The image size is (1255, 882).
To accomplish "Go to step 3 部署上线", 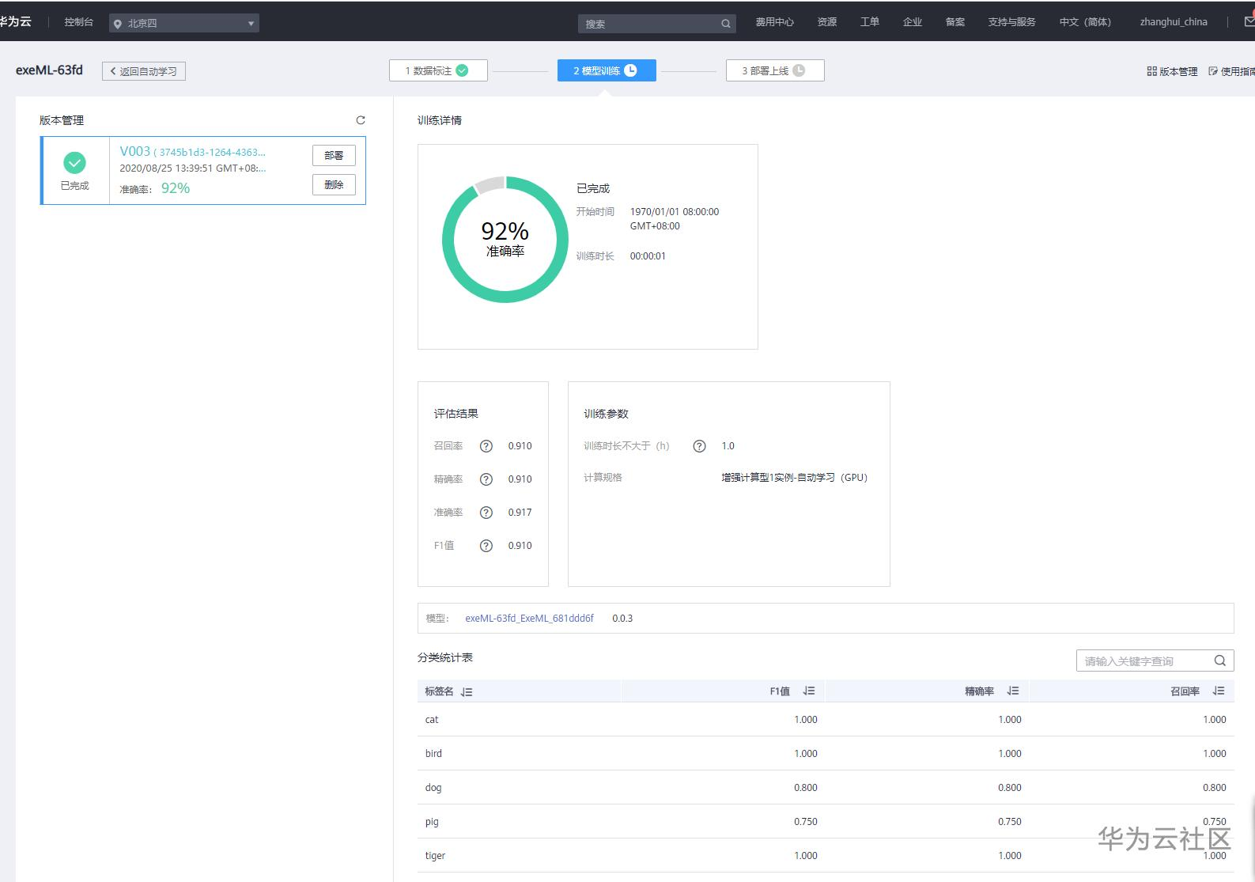I will click(775, 70).
